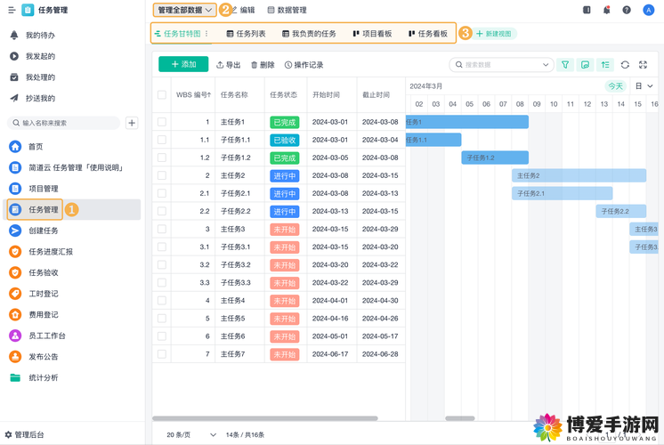Open notification bell in top bar
664x445 pixels.
606,10
